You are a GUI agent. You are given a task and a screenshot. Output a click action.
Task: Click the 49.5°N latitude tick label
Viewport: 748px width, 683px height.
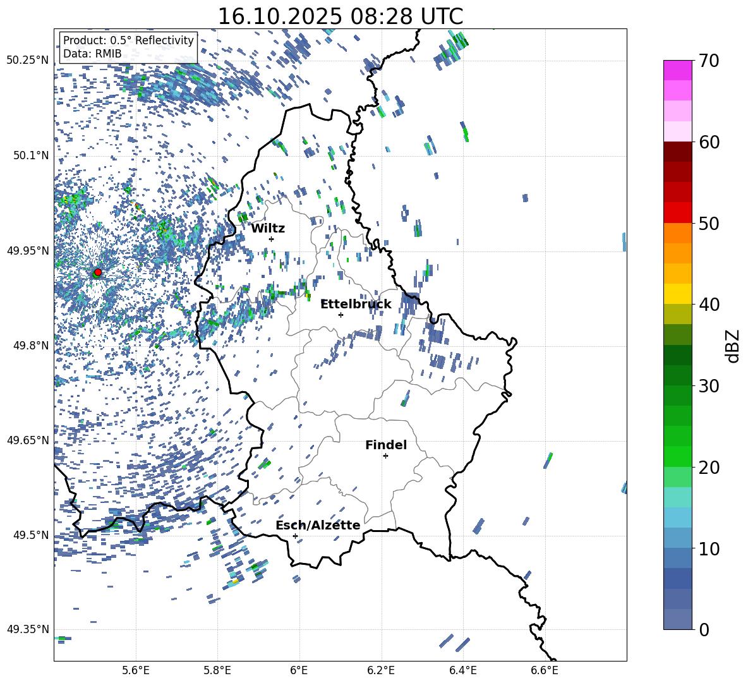[30, 535]
